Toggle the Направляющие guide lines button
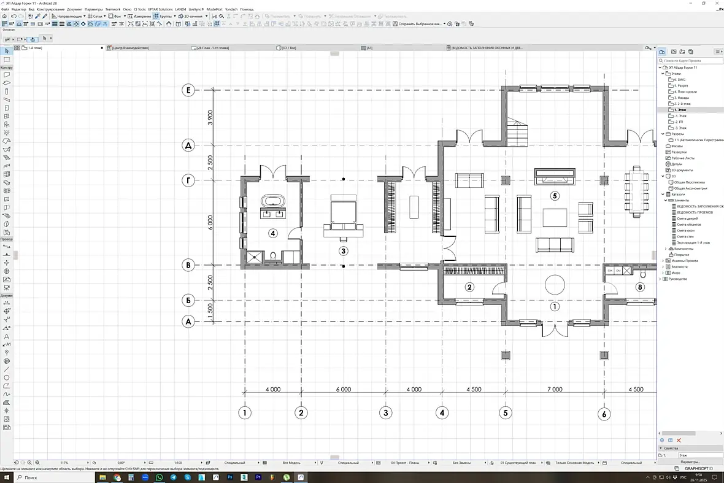The width and height of the screenshot is (724, 483). [67, 16]
